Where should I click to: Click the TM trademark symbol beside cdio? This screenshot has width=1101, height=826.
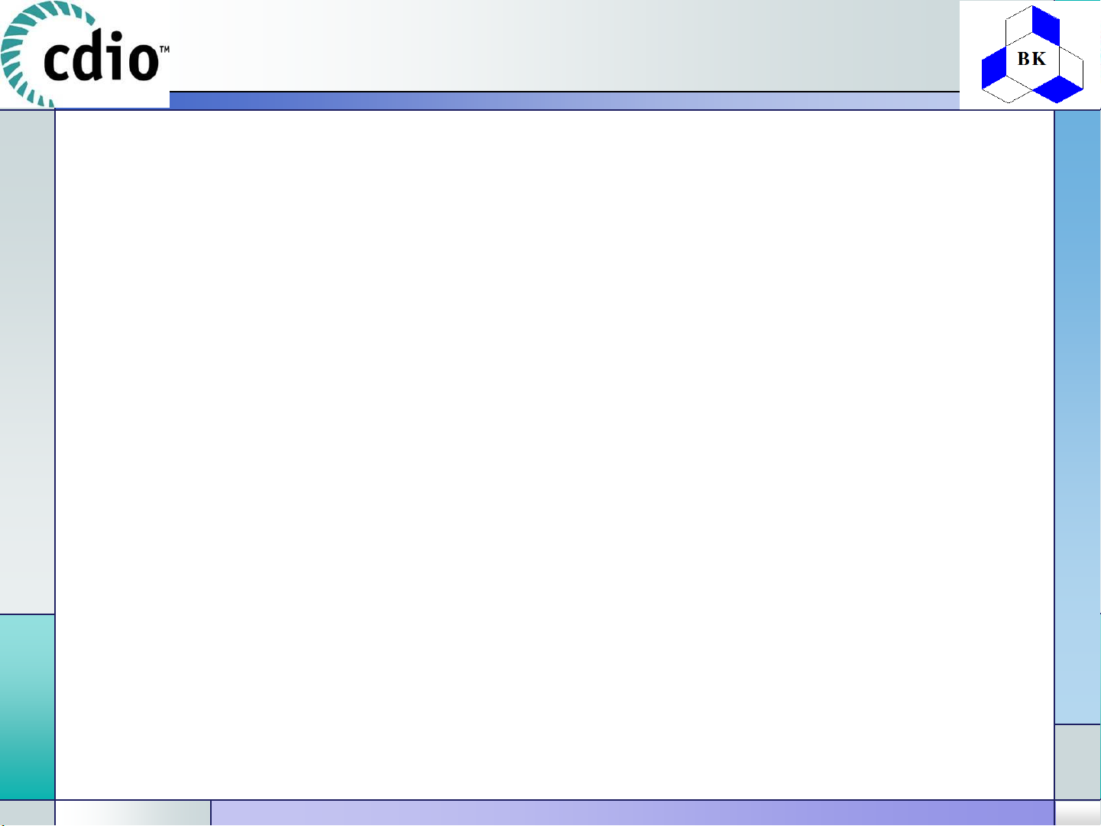164,50
